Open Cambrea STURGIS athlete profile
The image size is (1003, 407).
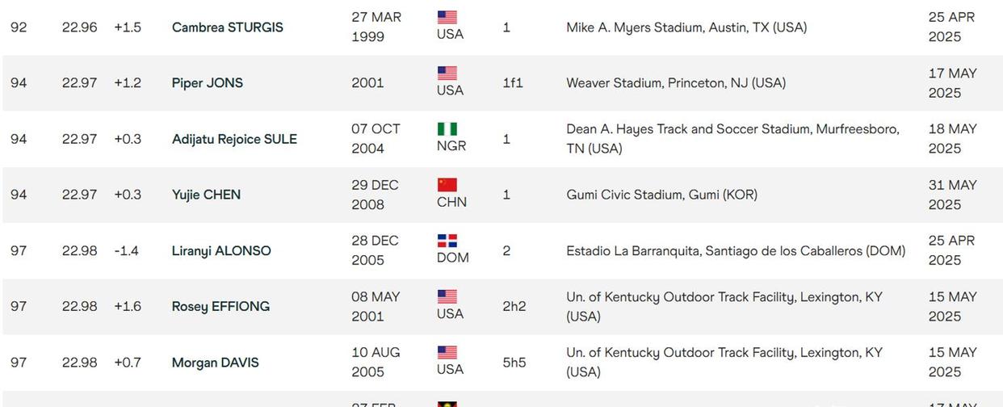point(228,27)
